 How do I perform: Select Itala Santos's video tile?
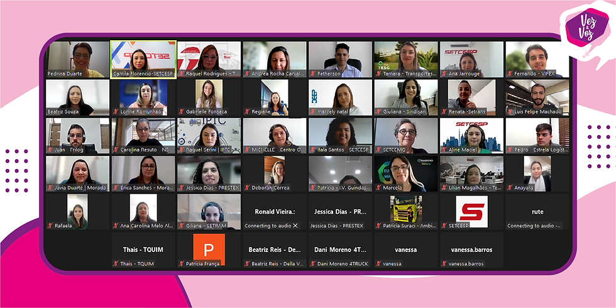click(x=340, y=135)
